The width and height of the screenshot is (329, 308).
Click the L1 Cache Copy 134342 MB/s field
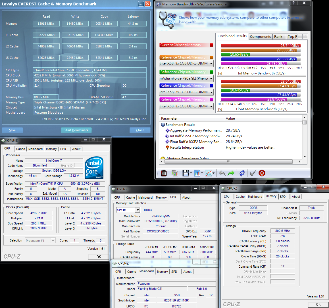pyautogui.click(x=104, y=35)
